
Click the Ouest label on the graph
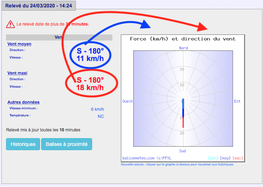128,101
